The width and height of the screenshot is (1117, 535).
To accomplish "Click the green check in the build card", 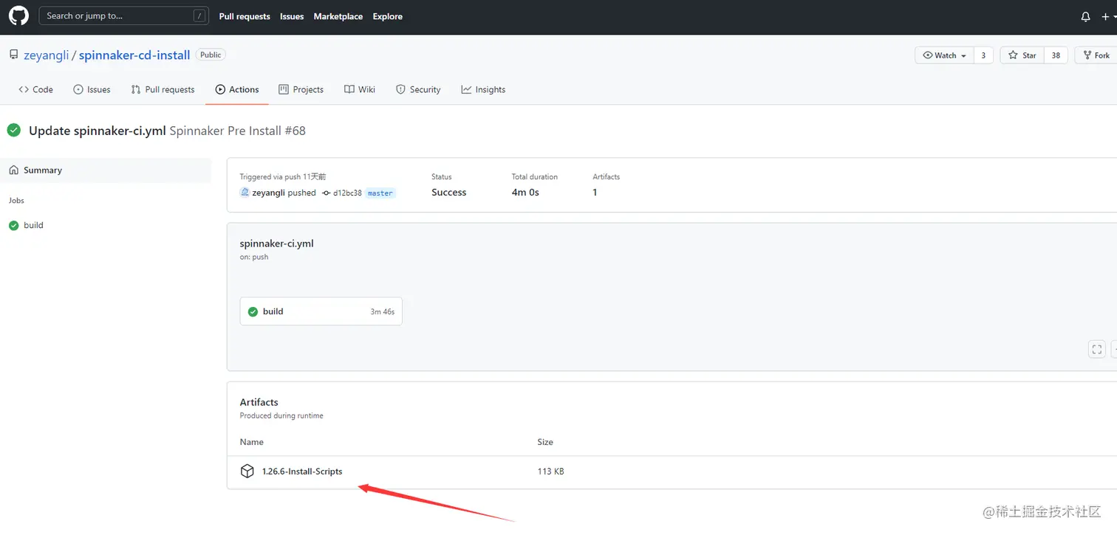I will tap(253, 311).
